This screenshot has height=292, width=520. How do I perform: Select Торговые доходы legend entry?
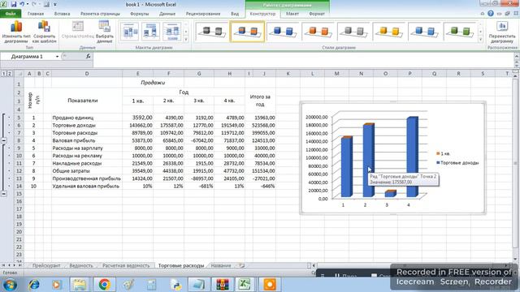[x=457, y=162]
